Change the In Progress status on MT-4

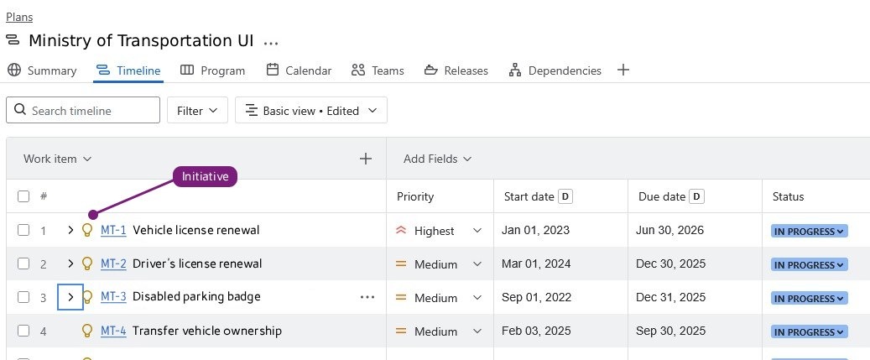point(809,331)
